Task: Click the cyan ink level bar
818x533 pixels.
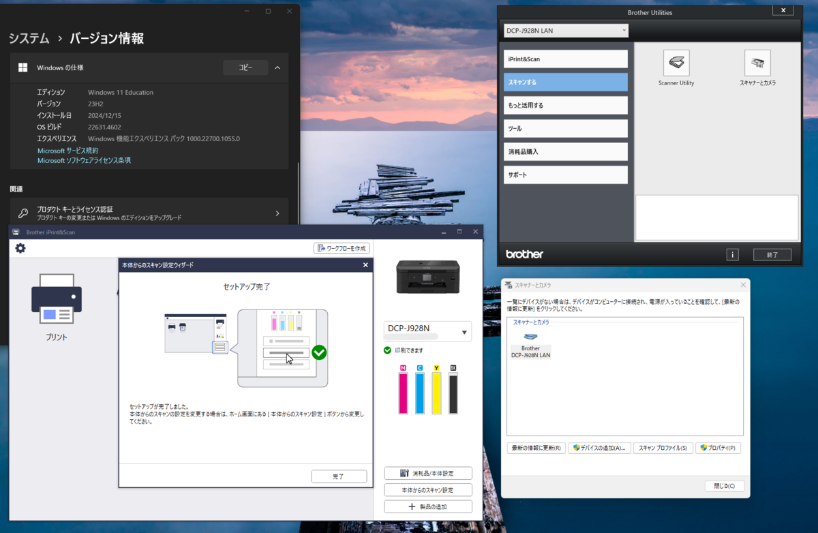Action: [420, 393]
